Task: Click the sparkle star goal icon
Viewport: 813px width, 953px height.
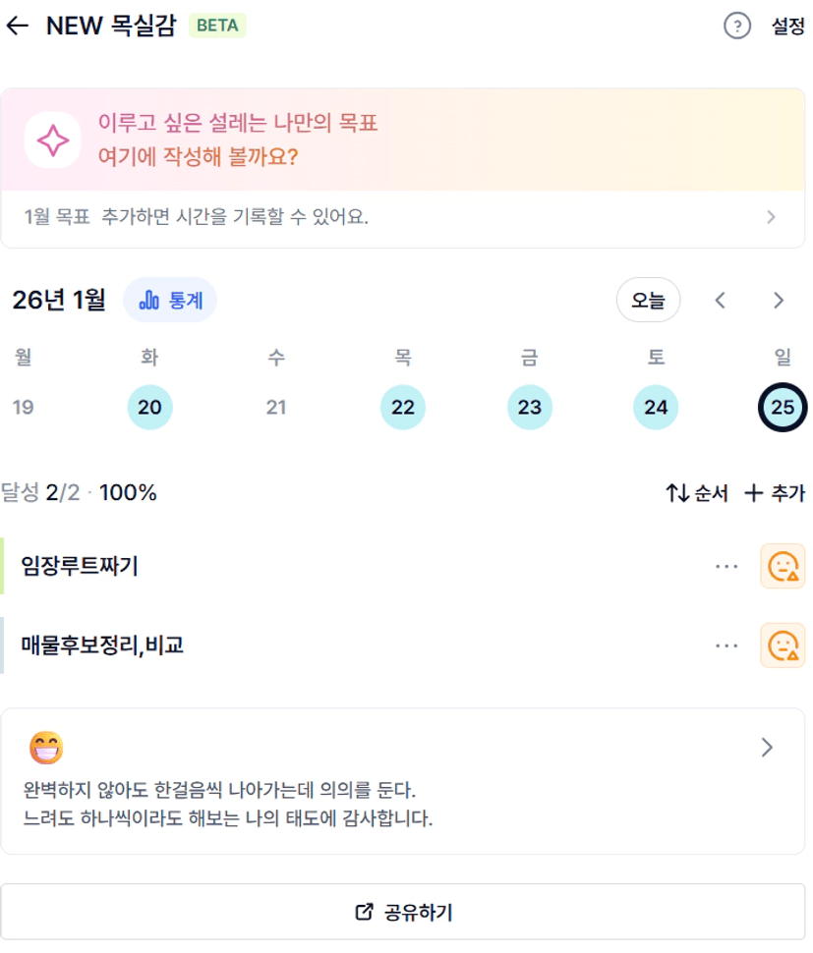Action: pyautogui.click(x=52, y=140)
